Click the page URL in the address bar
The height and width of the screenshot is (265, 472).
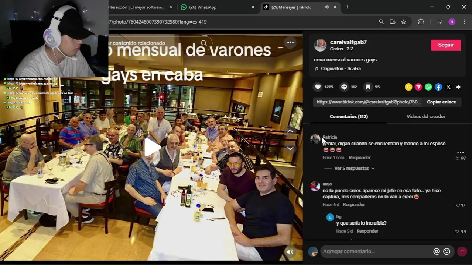[x=158, y=22]
